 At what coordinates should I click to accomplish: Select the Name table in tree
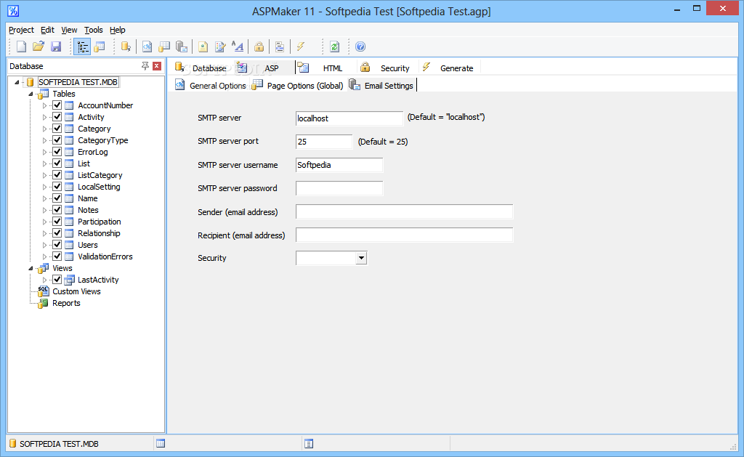pos(87,198)
